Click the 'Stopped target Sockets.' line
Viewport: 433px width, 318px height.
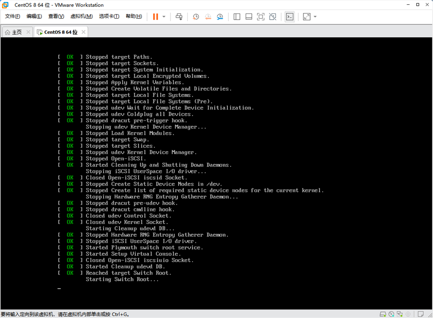pyautogui.click(x=108, y=63)
